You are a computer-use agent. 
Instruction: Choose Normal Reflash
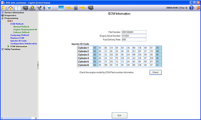[x=21, y=27]
